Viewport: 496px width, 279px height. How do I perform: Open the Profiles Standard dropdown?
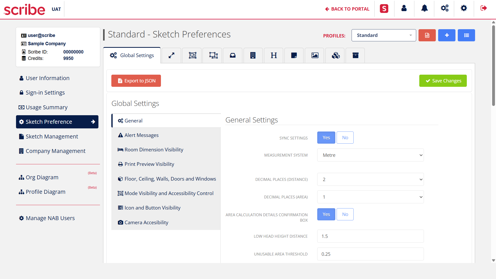pos(384,35)
